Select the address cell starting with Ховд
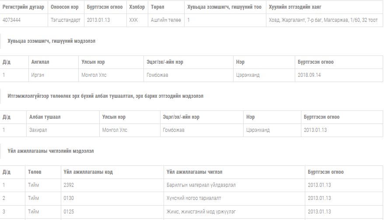 point(323,20)
